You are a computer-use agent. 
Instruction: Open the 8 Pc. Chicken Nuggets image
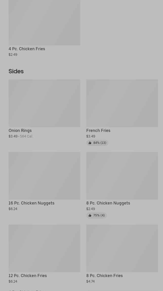(x=122, y=176)
